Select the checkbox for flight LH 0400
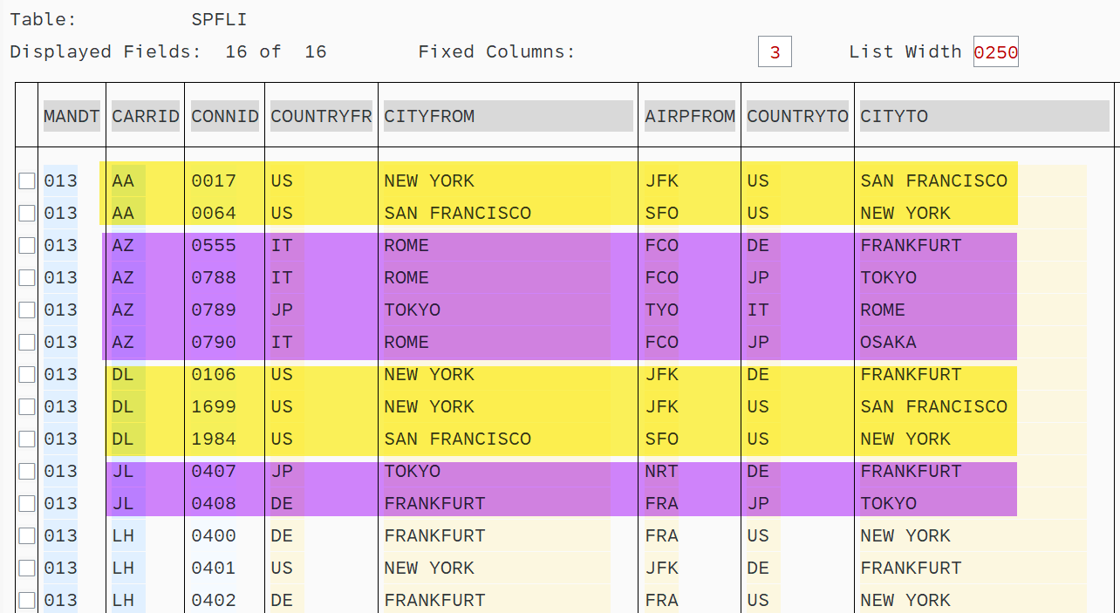The width and height of the screenshot is (1120, 613). (x=26, y=535)
